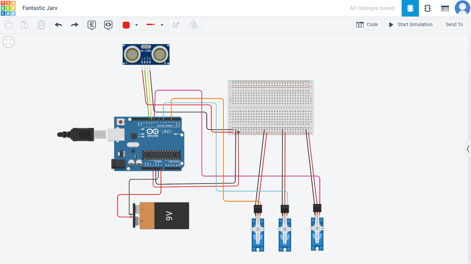Switch to the Component List view tab

tap(444, 8)
